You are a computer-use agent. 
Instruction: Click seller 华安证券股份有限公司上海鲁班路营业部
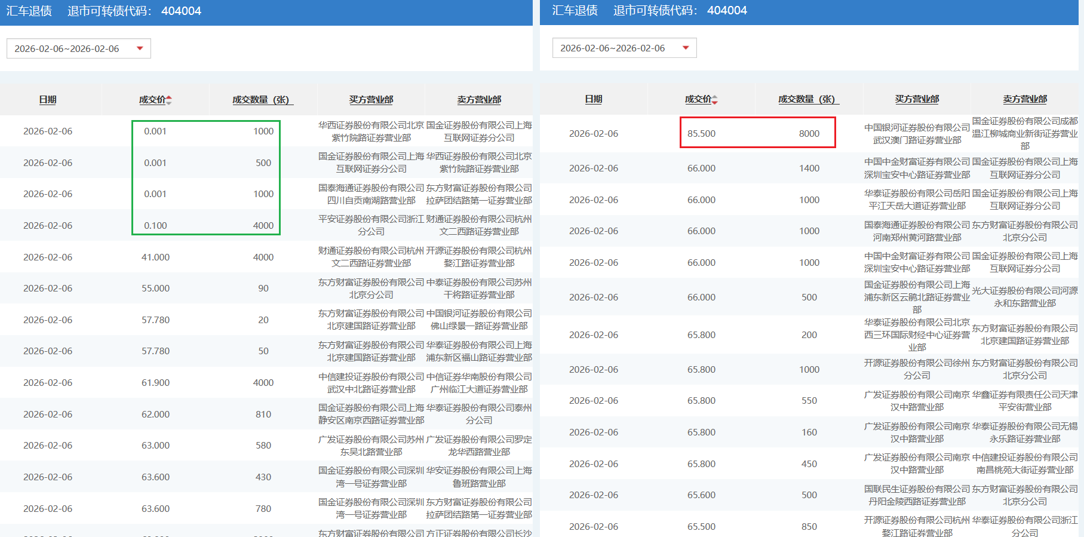[479, 477]
